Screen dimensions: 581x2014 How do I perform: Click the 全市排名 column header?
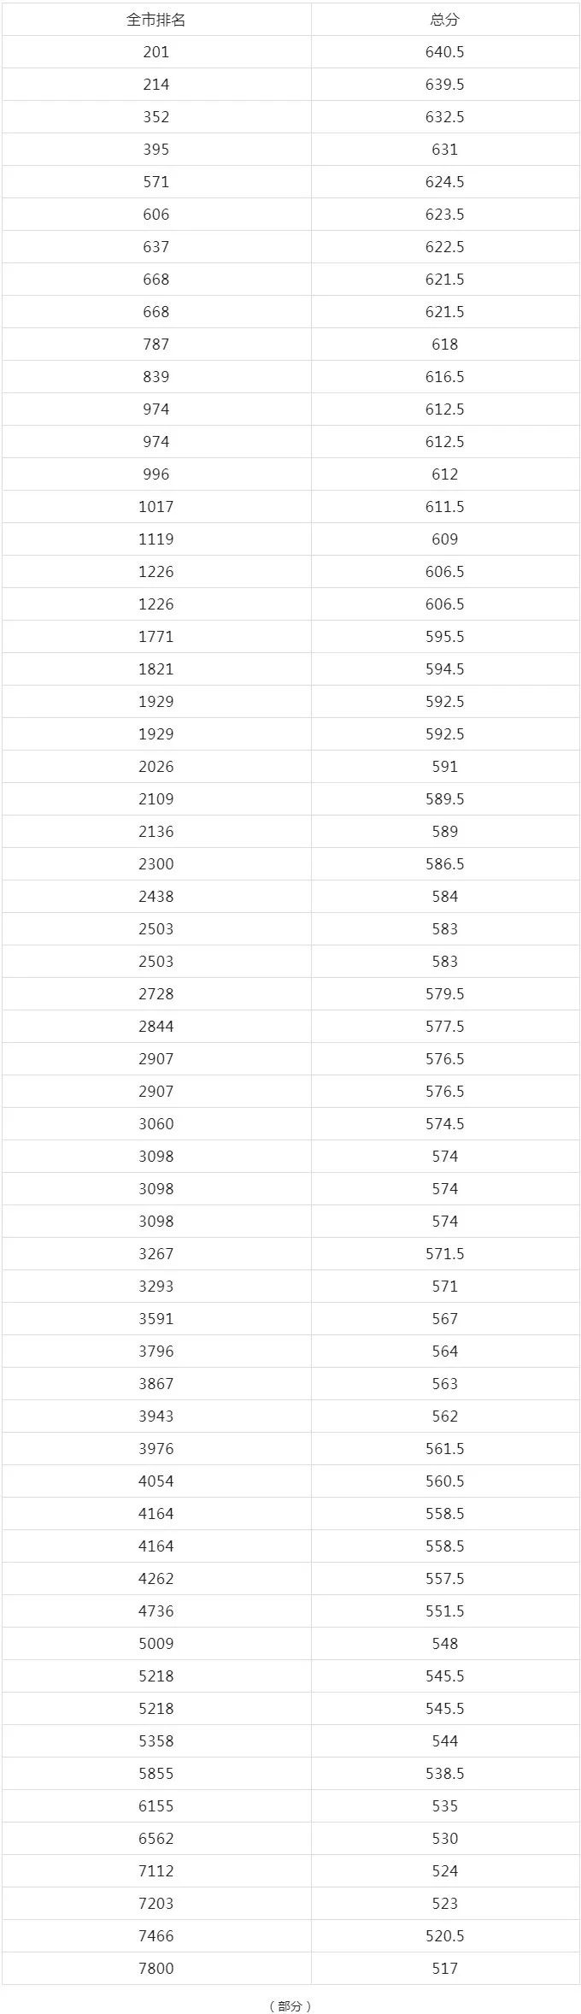click(156, 20)
